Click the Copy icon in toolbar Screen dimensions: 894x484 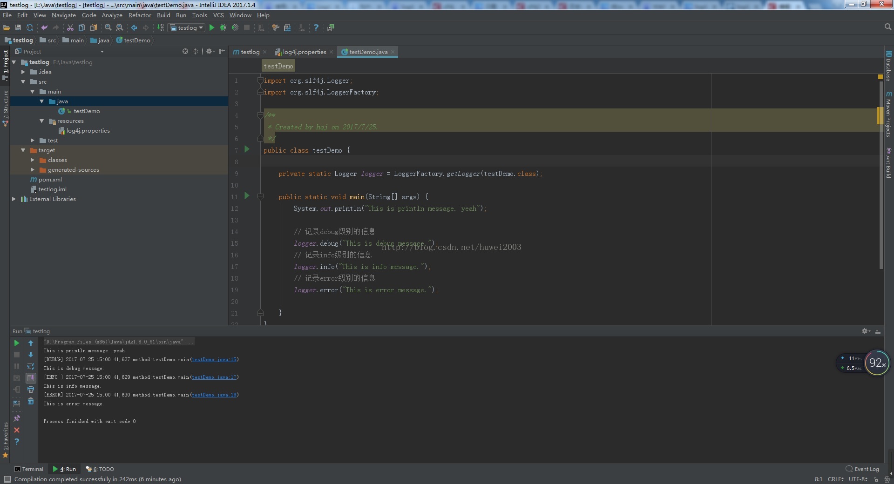pos(82,28)
